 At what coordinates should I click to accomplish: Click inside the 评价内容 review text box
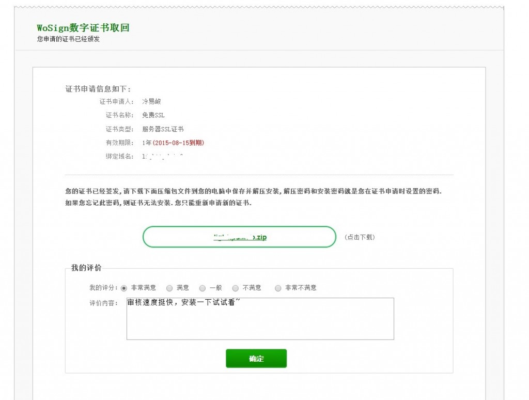[260, 319]
